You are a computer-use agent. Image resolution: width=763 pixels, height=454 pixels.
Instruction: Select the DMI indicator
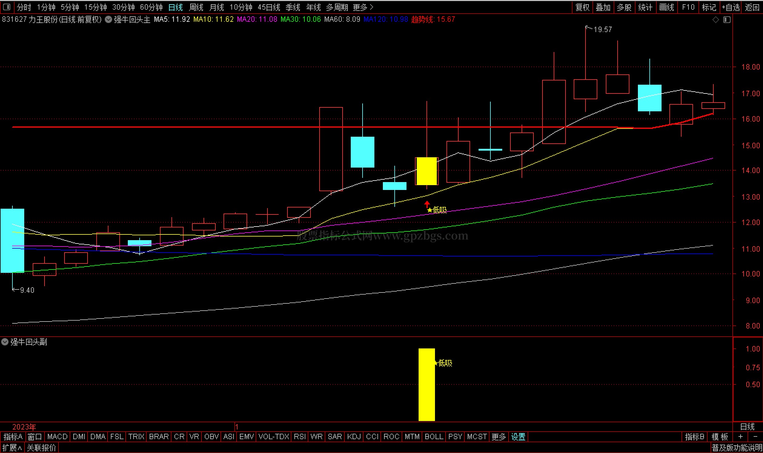coord(79,437)
